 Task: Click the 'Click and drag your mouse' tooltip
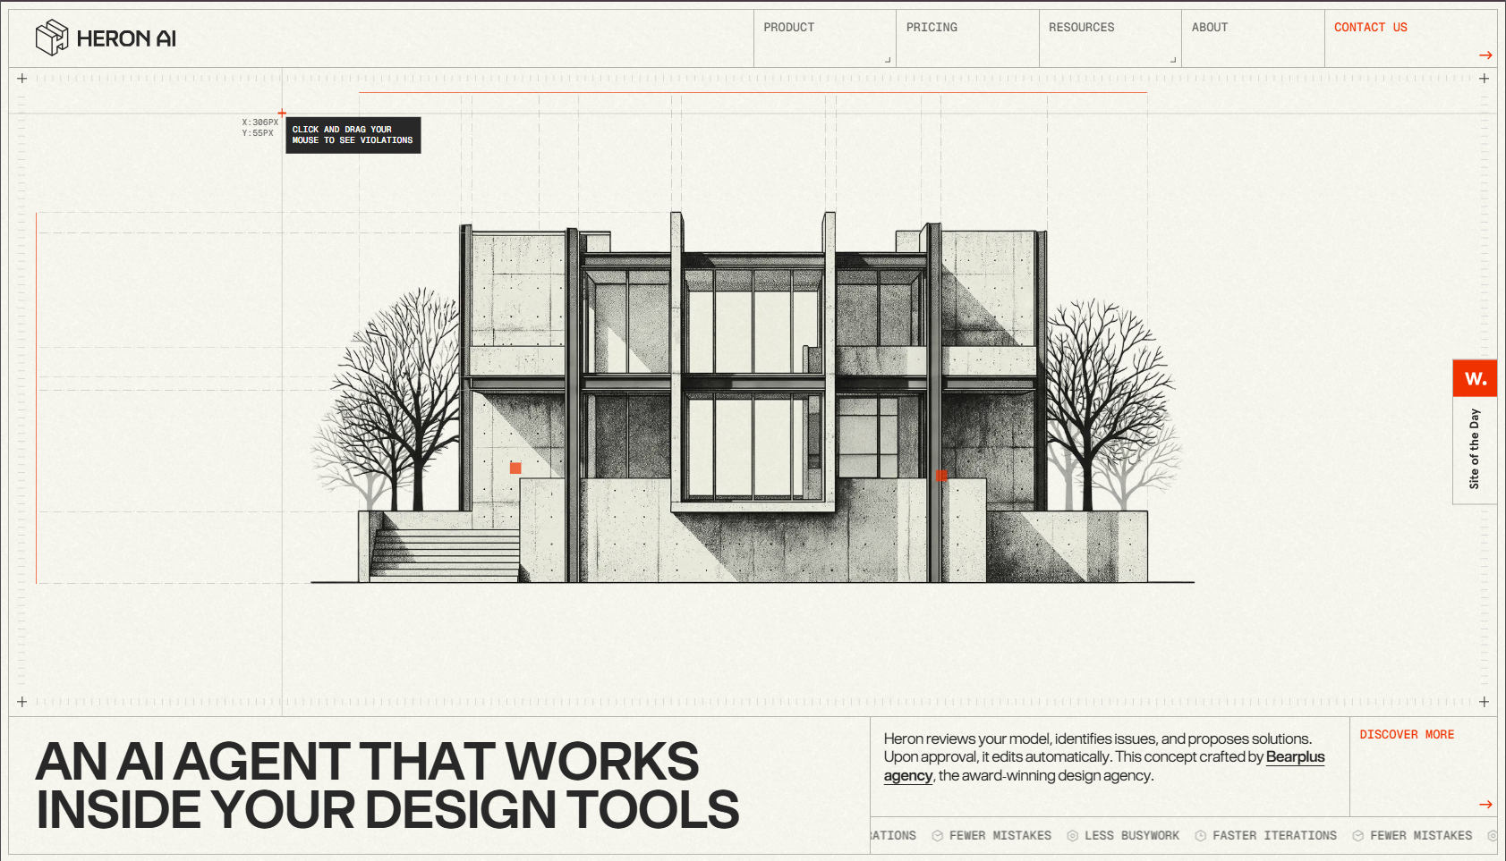point(353,135)
